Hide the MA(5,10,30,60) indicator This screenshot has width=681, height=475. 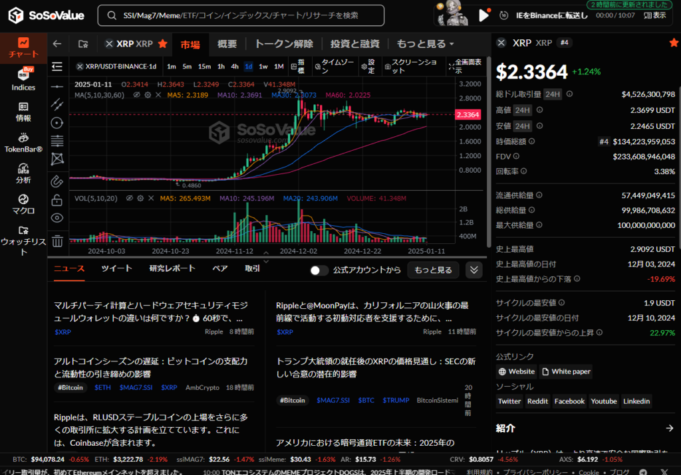point(137,95)
